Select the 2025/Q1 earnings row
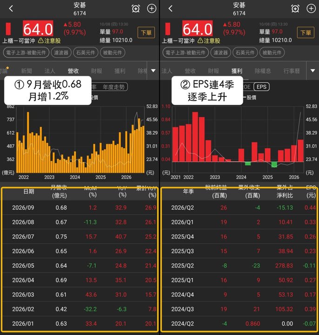This screenshot has height=335, width=319. point(239,280)
